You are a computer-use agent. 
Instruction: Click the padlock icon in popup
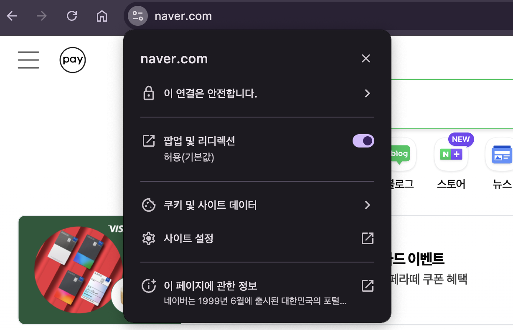(148, 94)
